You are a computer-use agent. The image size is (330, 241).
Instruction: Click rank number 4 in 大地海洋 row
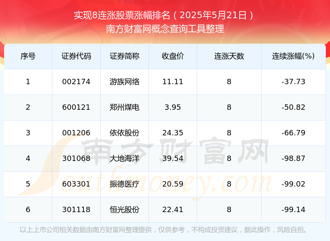[28, 158]
